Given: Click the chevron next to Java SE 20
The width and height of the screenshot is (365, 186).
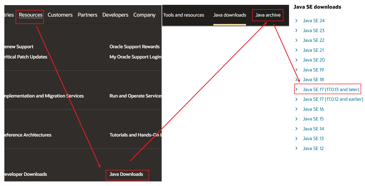Looking at the screenshot, I should pos(296,60).
